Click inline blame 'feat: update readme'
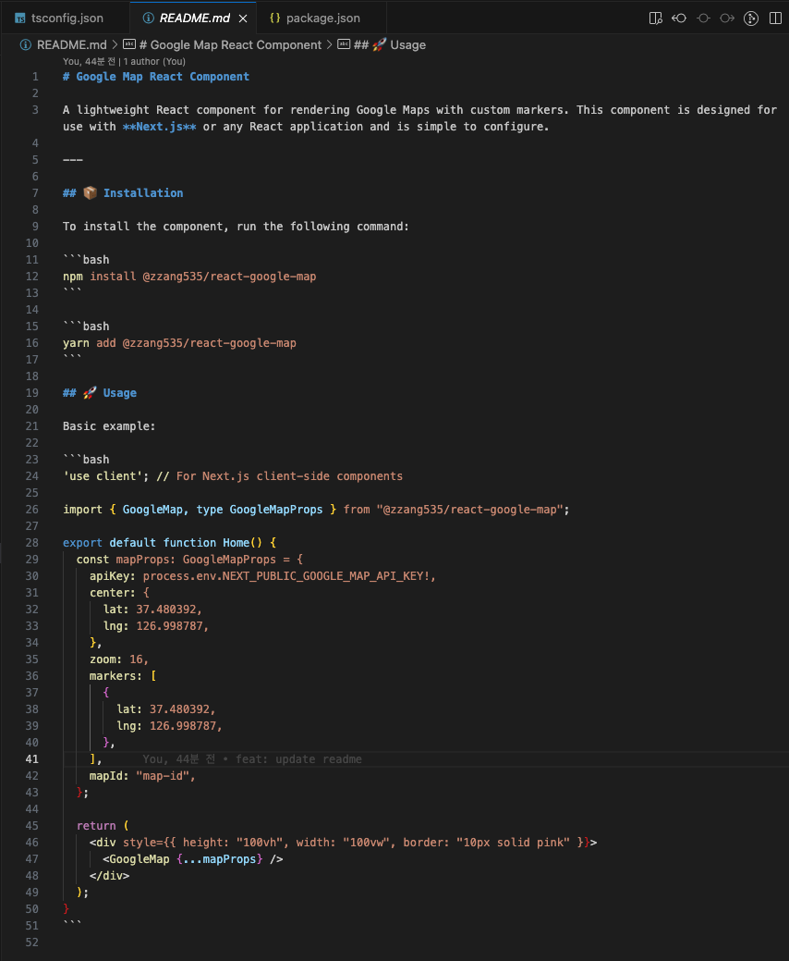This screenshot has height=961, width=789. click(298, 759)
